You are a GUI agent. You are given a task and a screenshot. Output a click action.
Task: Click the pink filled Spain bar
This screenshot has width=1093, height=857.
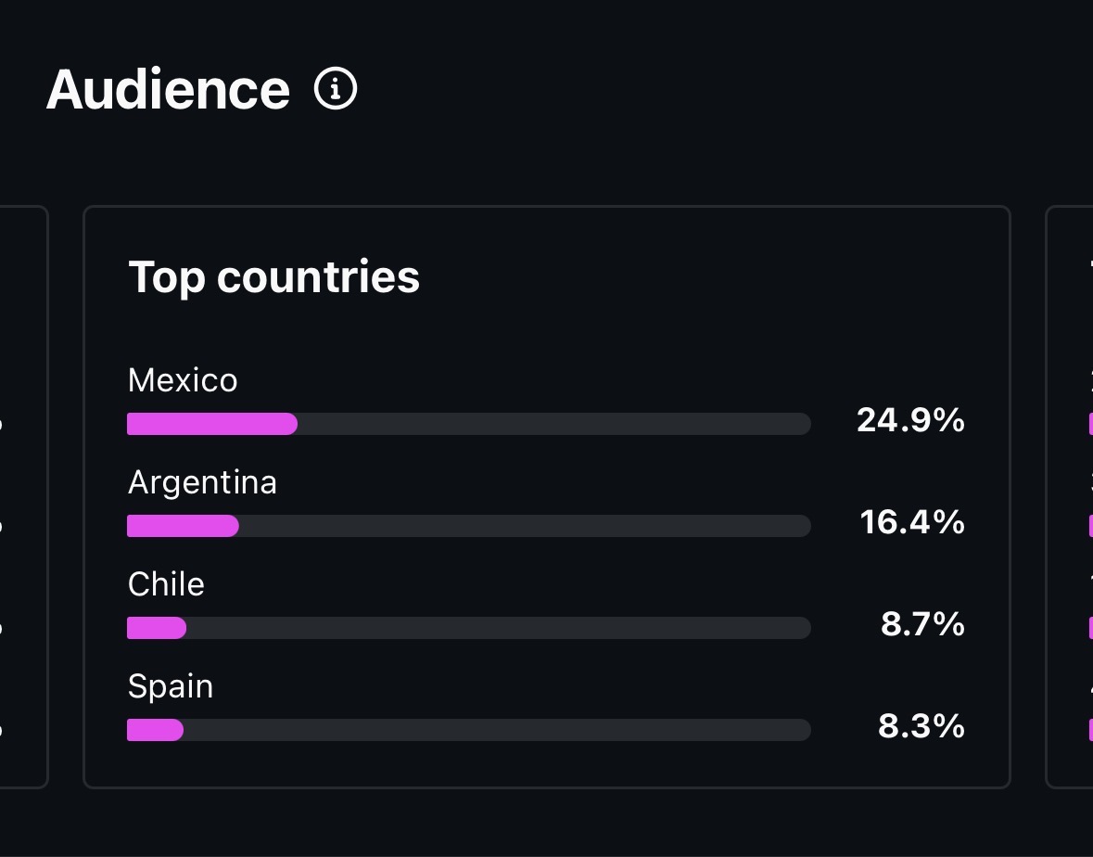(155, 730)
